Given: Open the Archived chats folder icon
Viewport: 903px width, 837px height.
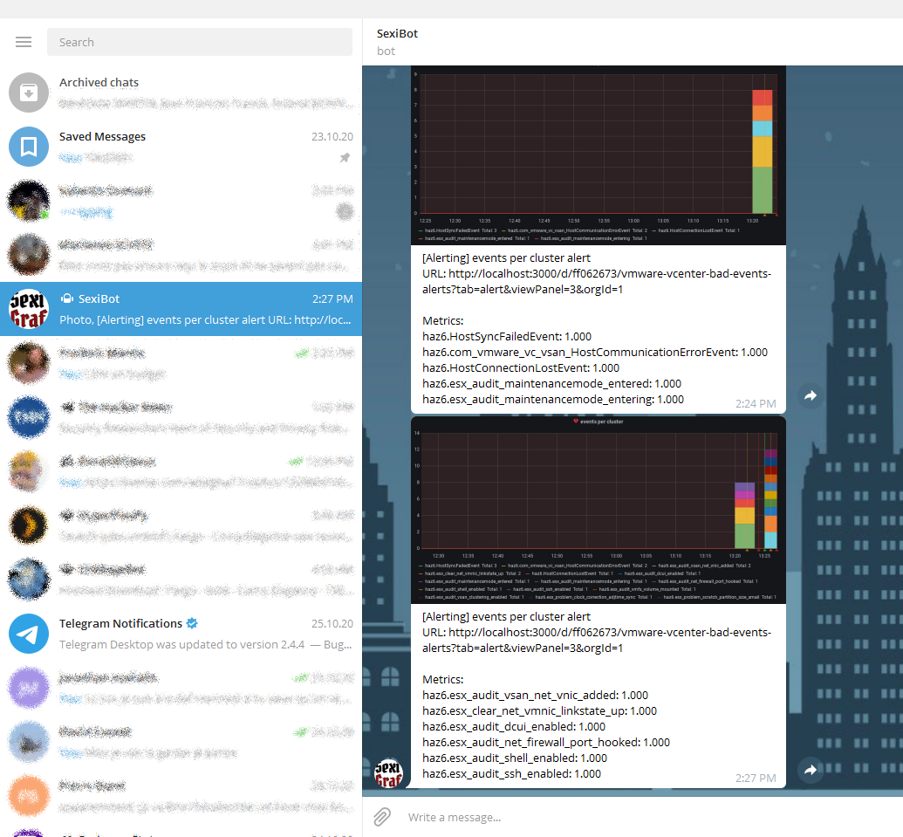Looking at the screenshot, I should (x=29, y=93).
